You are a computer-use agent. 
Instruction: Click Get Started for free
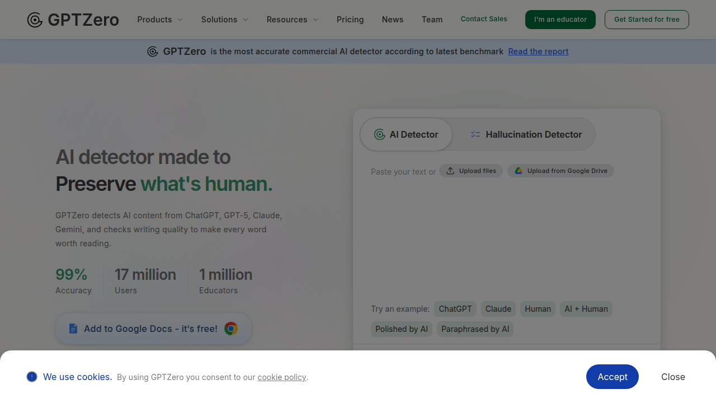click(647, 20)
